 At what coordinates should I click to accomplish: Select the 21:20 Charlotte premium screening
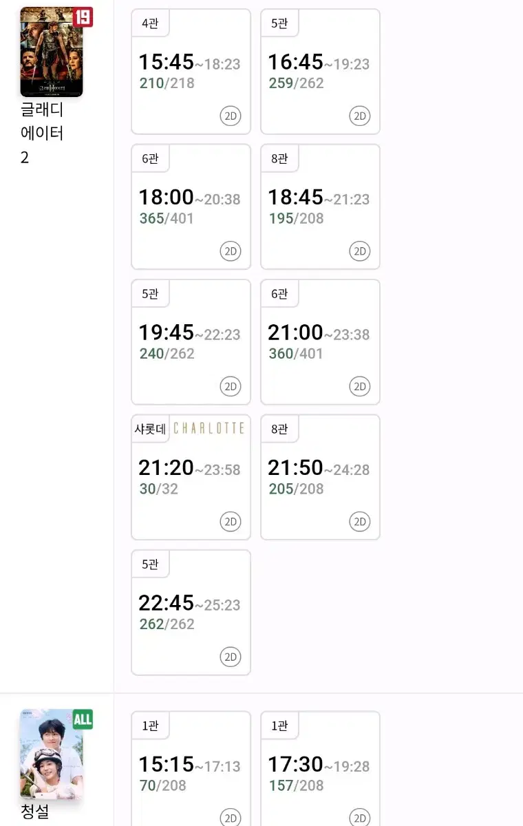point(191,477)
